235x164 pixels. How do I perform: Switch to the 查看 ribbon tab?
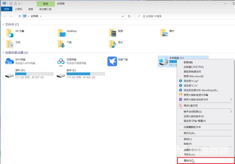(x=31, y=9)
